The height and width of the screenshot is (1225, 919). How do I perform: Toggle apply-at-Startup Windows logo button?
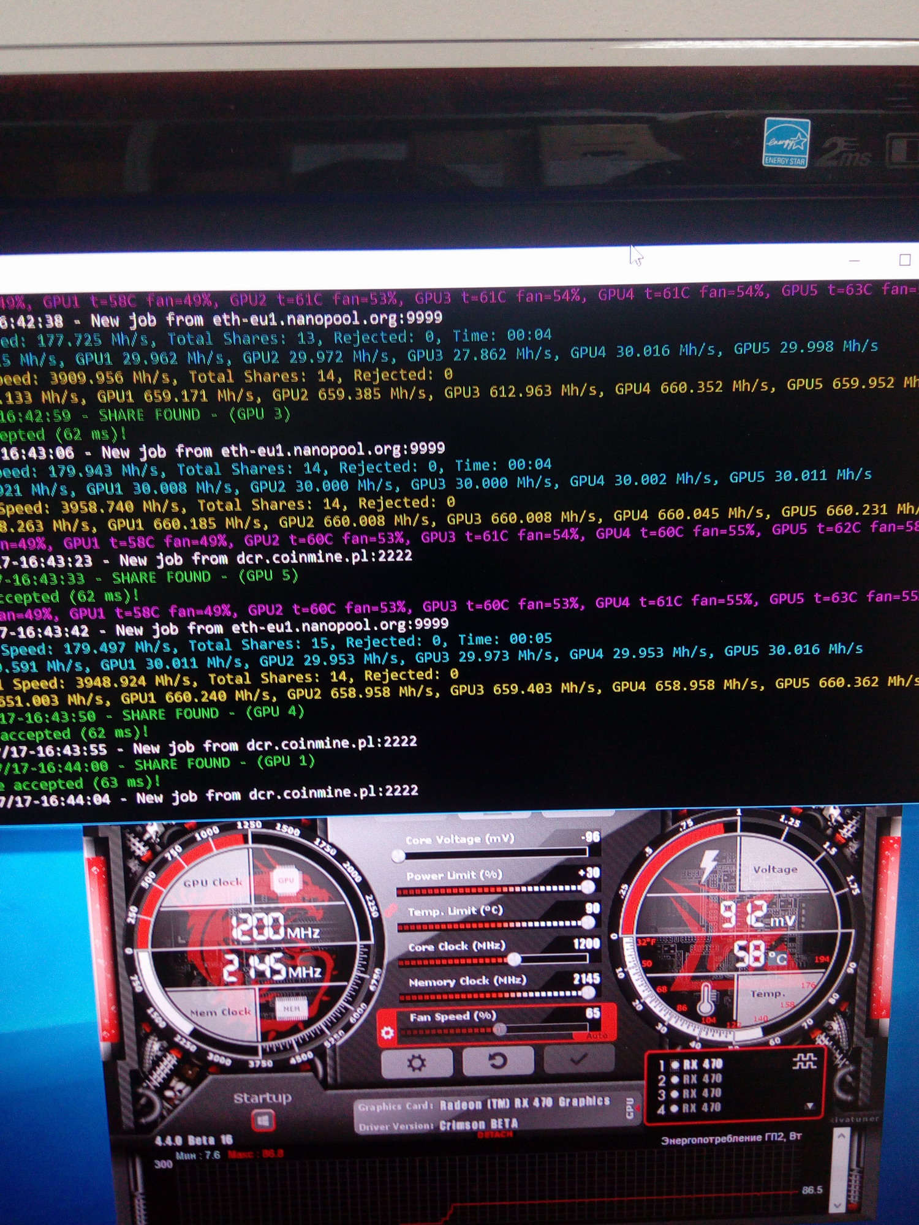(263, 1121)
